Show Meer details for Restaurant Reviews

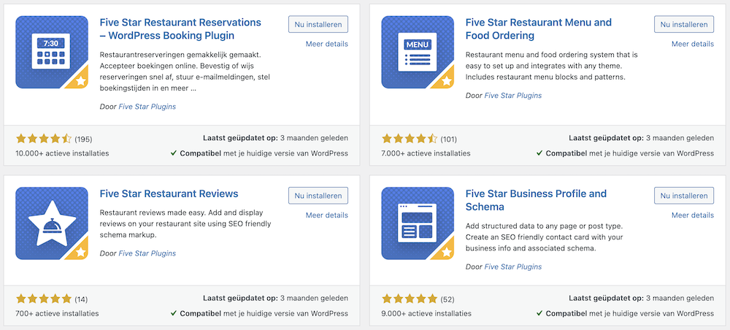pos(326,215)
